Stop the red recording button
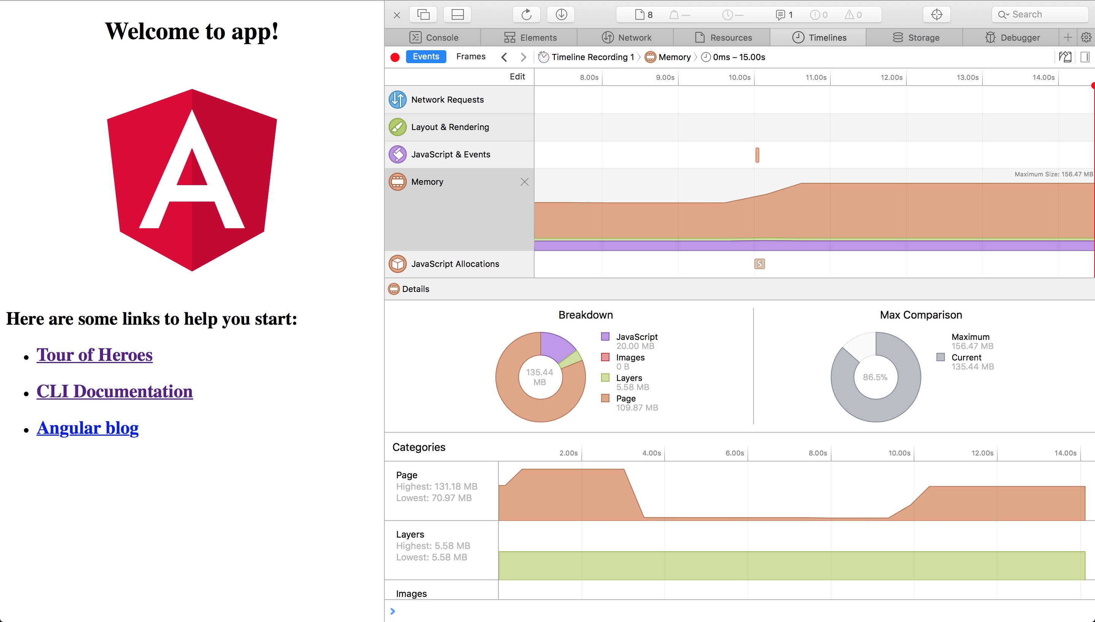The height and width of the screenshot is (622, 1095). pos(395,57)
